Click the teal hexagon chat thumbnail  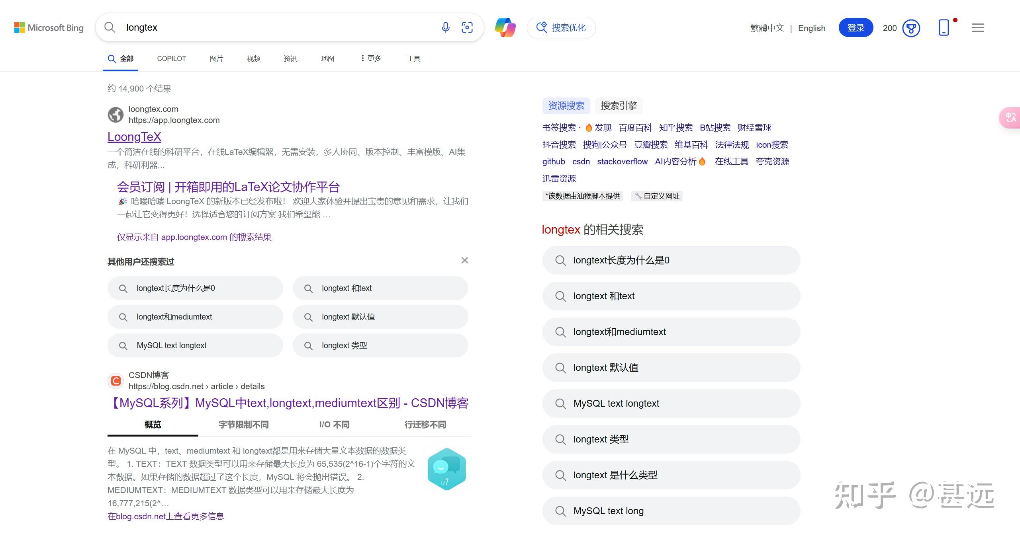pos(446,469)
